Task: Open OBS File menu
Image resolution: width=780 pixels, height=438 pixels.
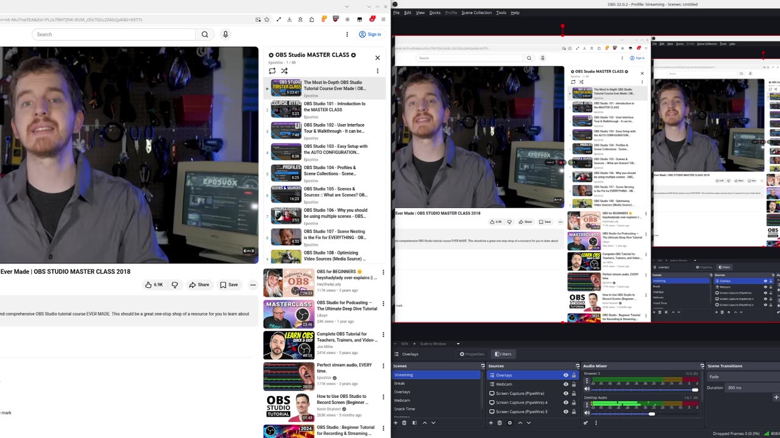Action: [x=396, y=12]
